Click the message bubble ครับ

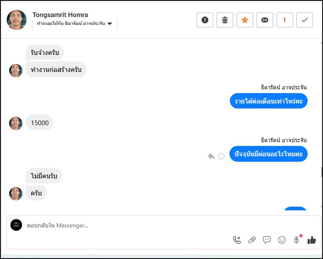36,193
